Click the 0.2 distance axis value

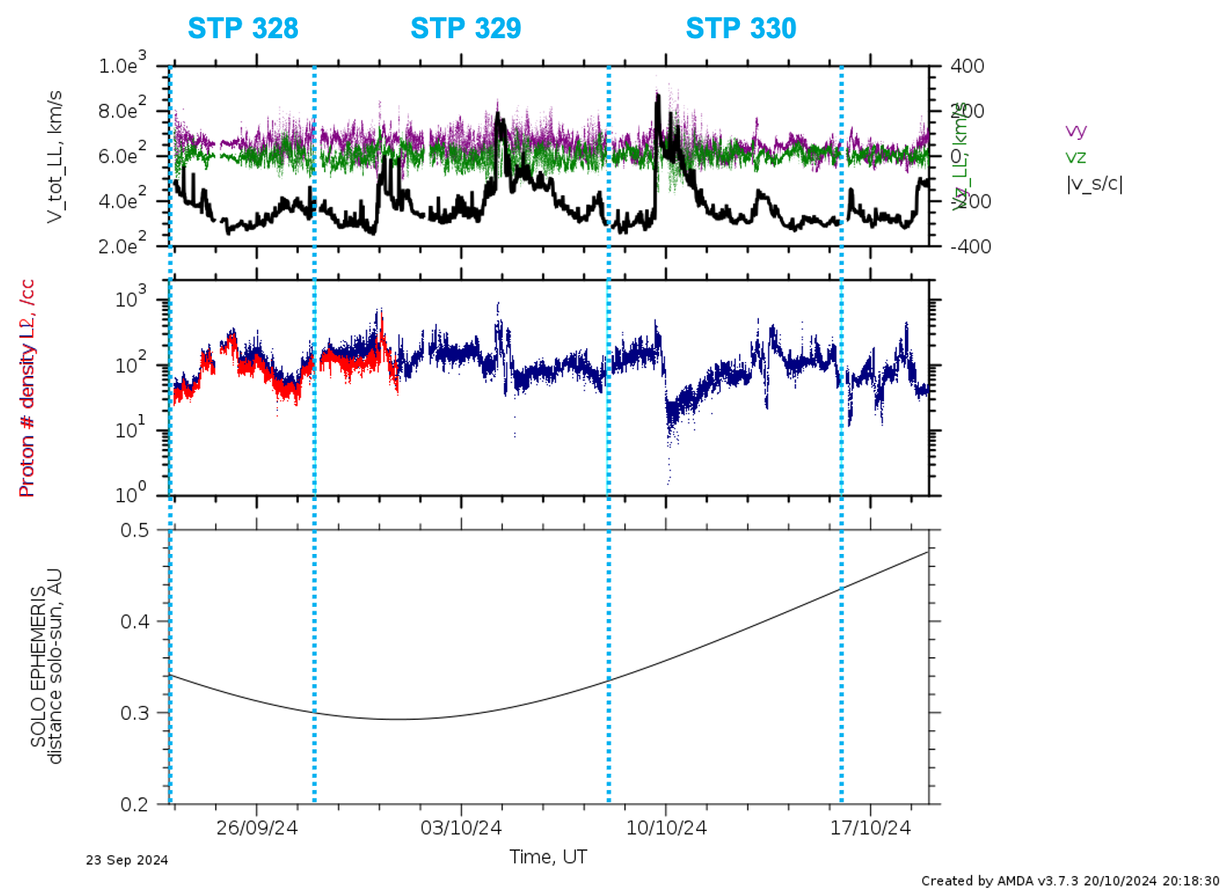click(135, 804)
